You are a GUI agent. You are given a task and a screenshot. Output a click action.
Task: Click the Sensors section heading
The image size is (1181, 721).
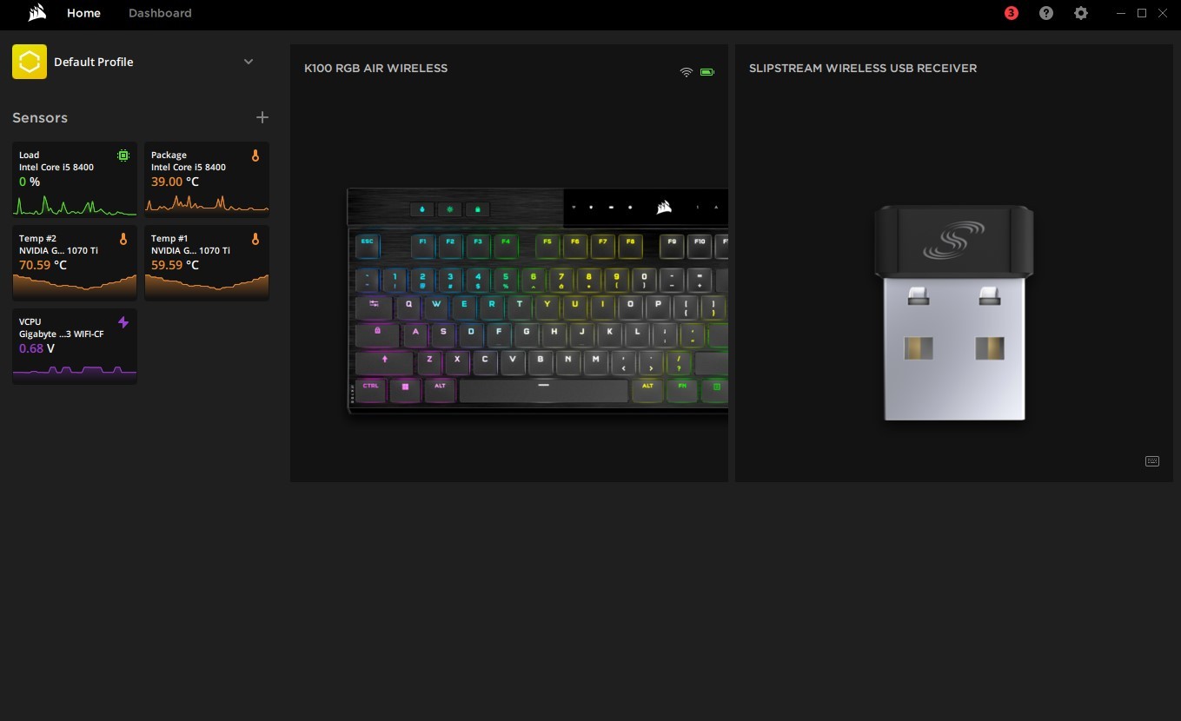click(40, 117)
